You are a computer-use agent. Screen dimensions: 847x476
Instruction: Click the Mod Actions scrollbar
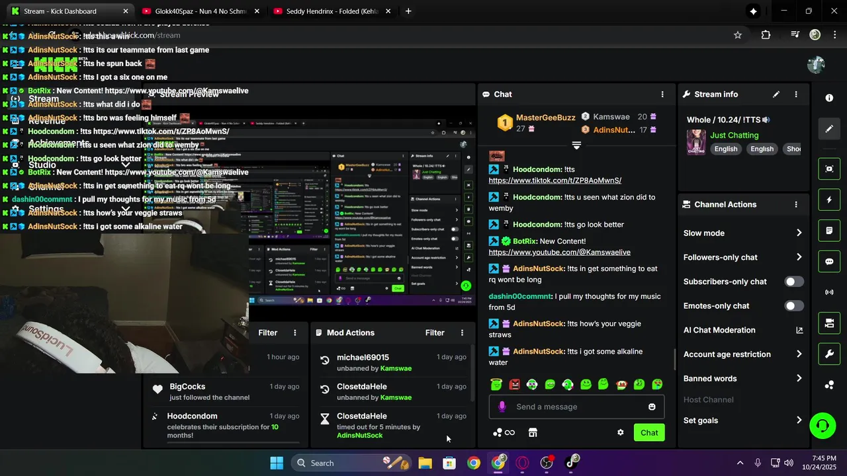tap(472, 374)
